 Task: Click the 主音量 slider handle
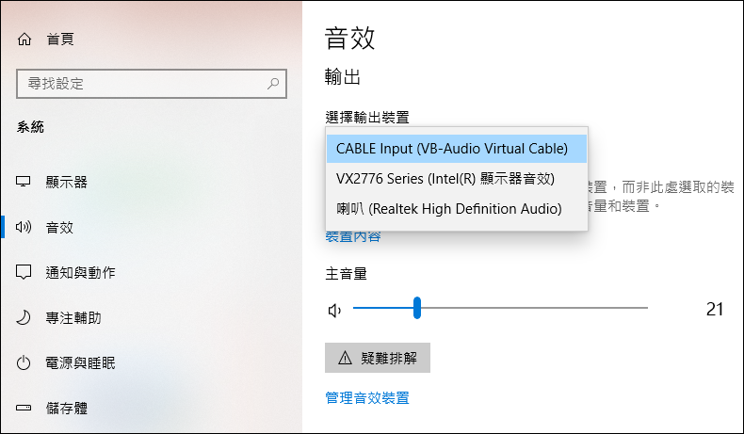click(x=417, y=308)
